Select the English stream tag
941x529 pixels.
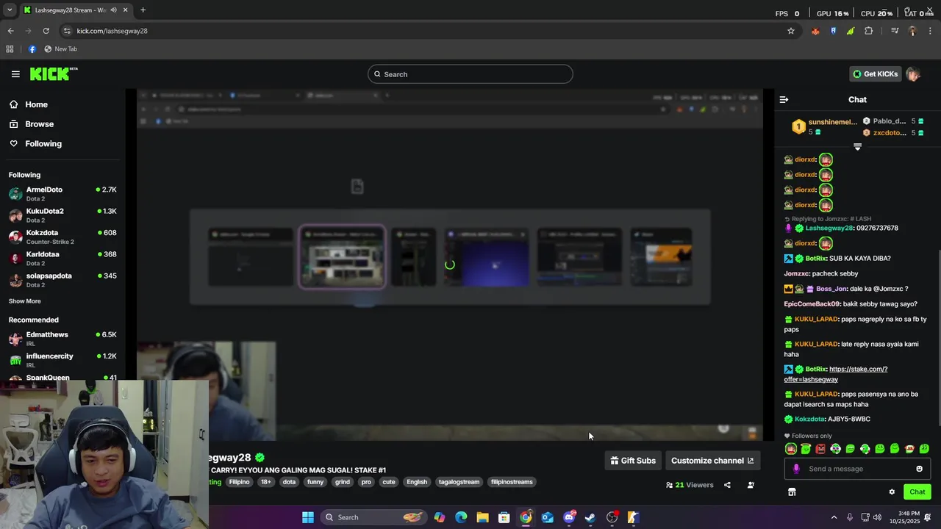pyautogui.click(x=417, y=482)
